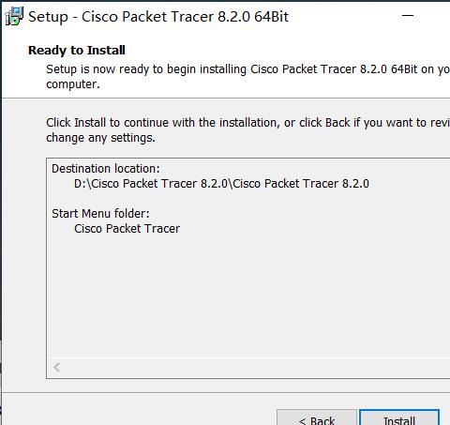450x425 pixels.
Task: Minimize the Cisco Packet Tracer setup window
Action: (408, 15)
